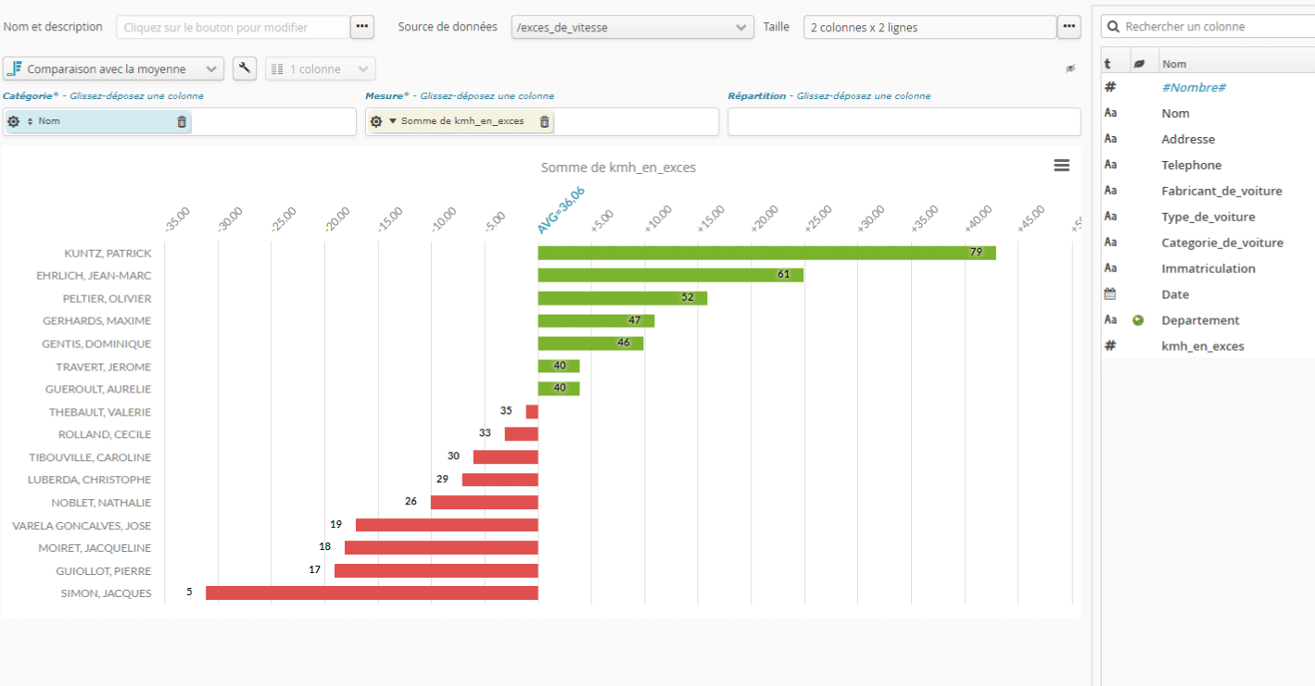Click the Nom et description input field
This screenshot has height=686, width=1315.
click(234, 27)
